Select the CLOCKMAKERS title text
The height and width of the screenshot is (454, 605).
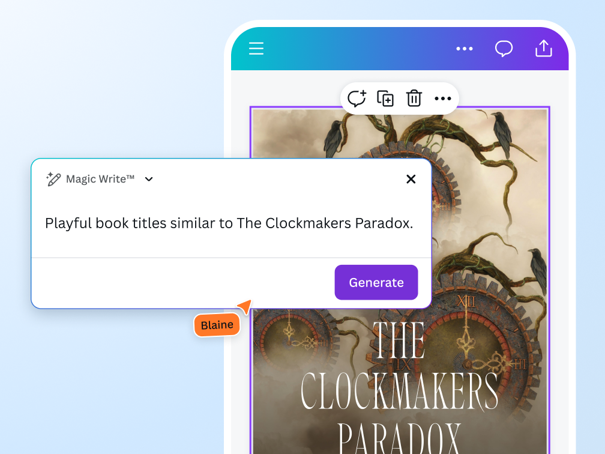(x=399, y=391)
